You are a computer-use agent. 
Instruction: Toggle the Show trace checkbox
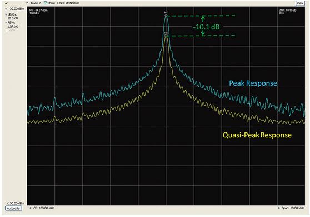click(46, 3)
